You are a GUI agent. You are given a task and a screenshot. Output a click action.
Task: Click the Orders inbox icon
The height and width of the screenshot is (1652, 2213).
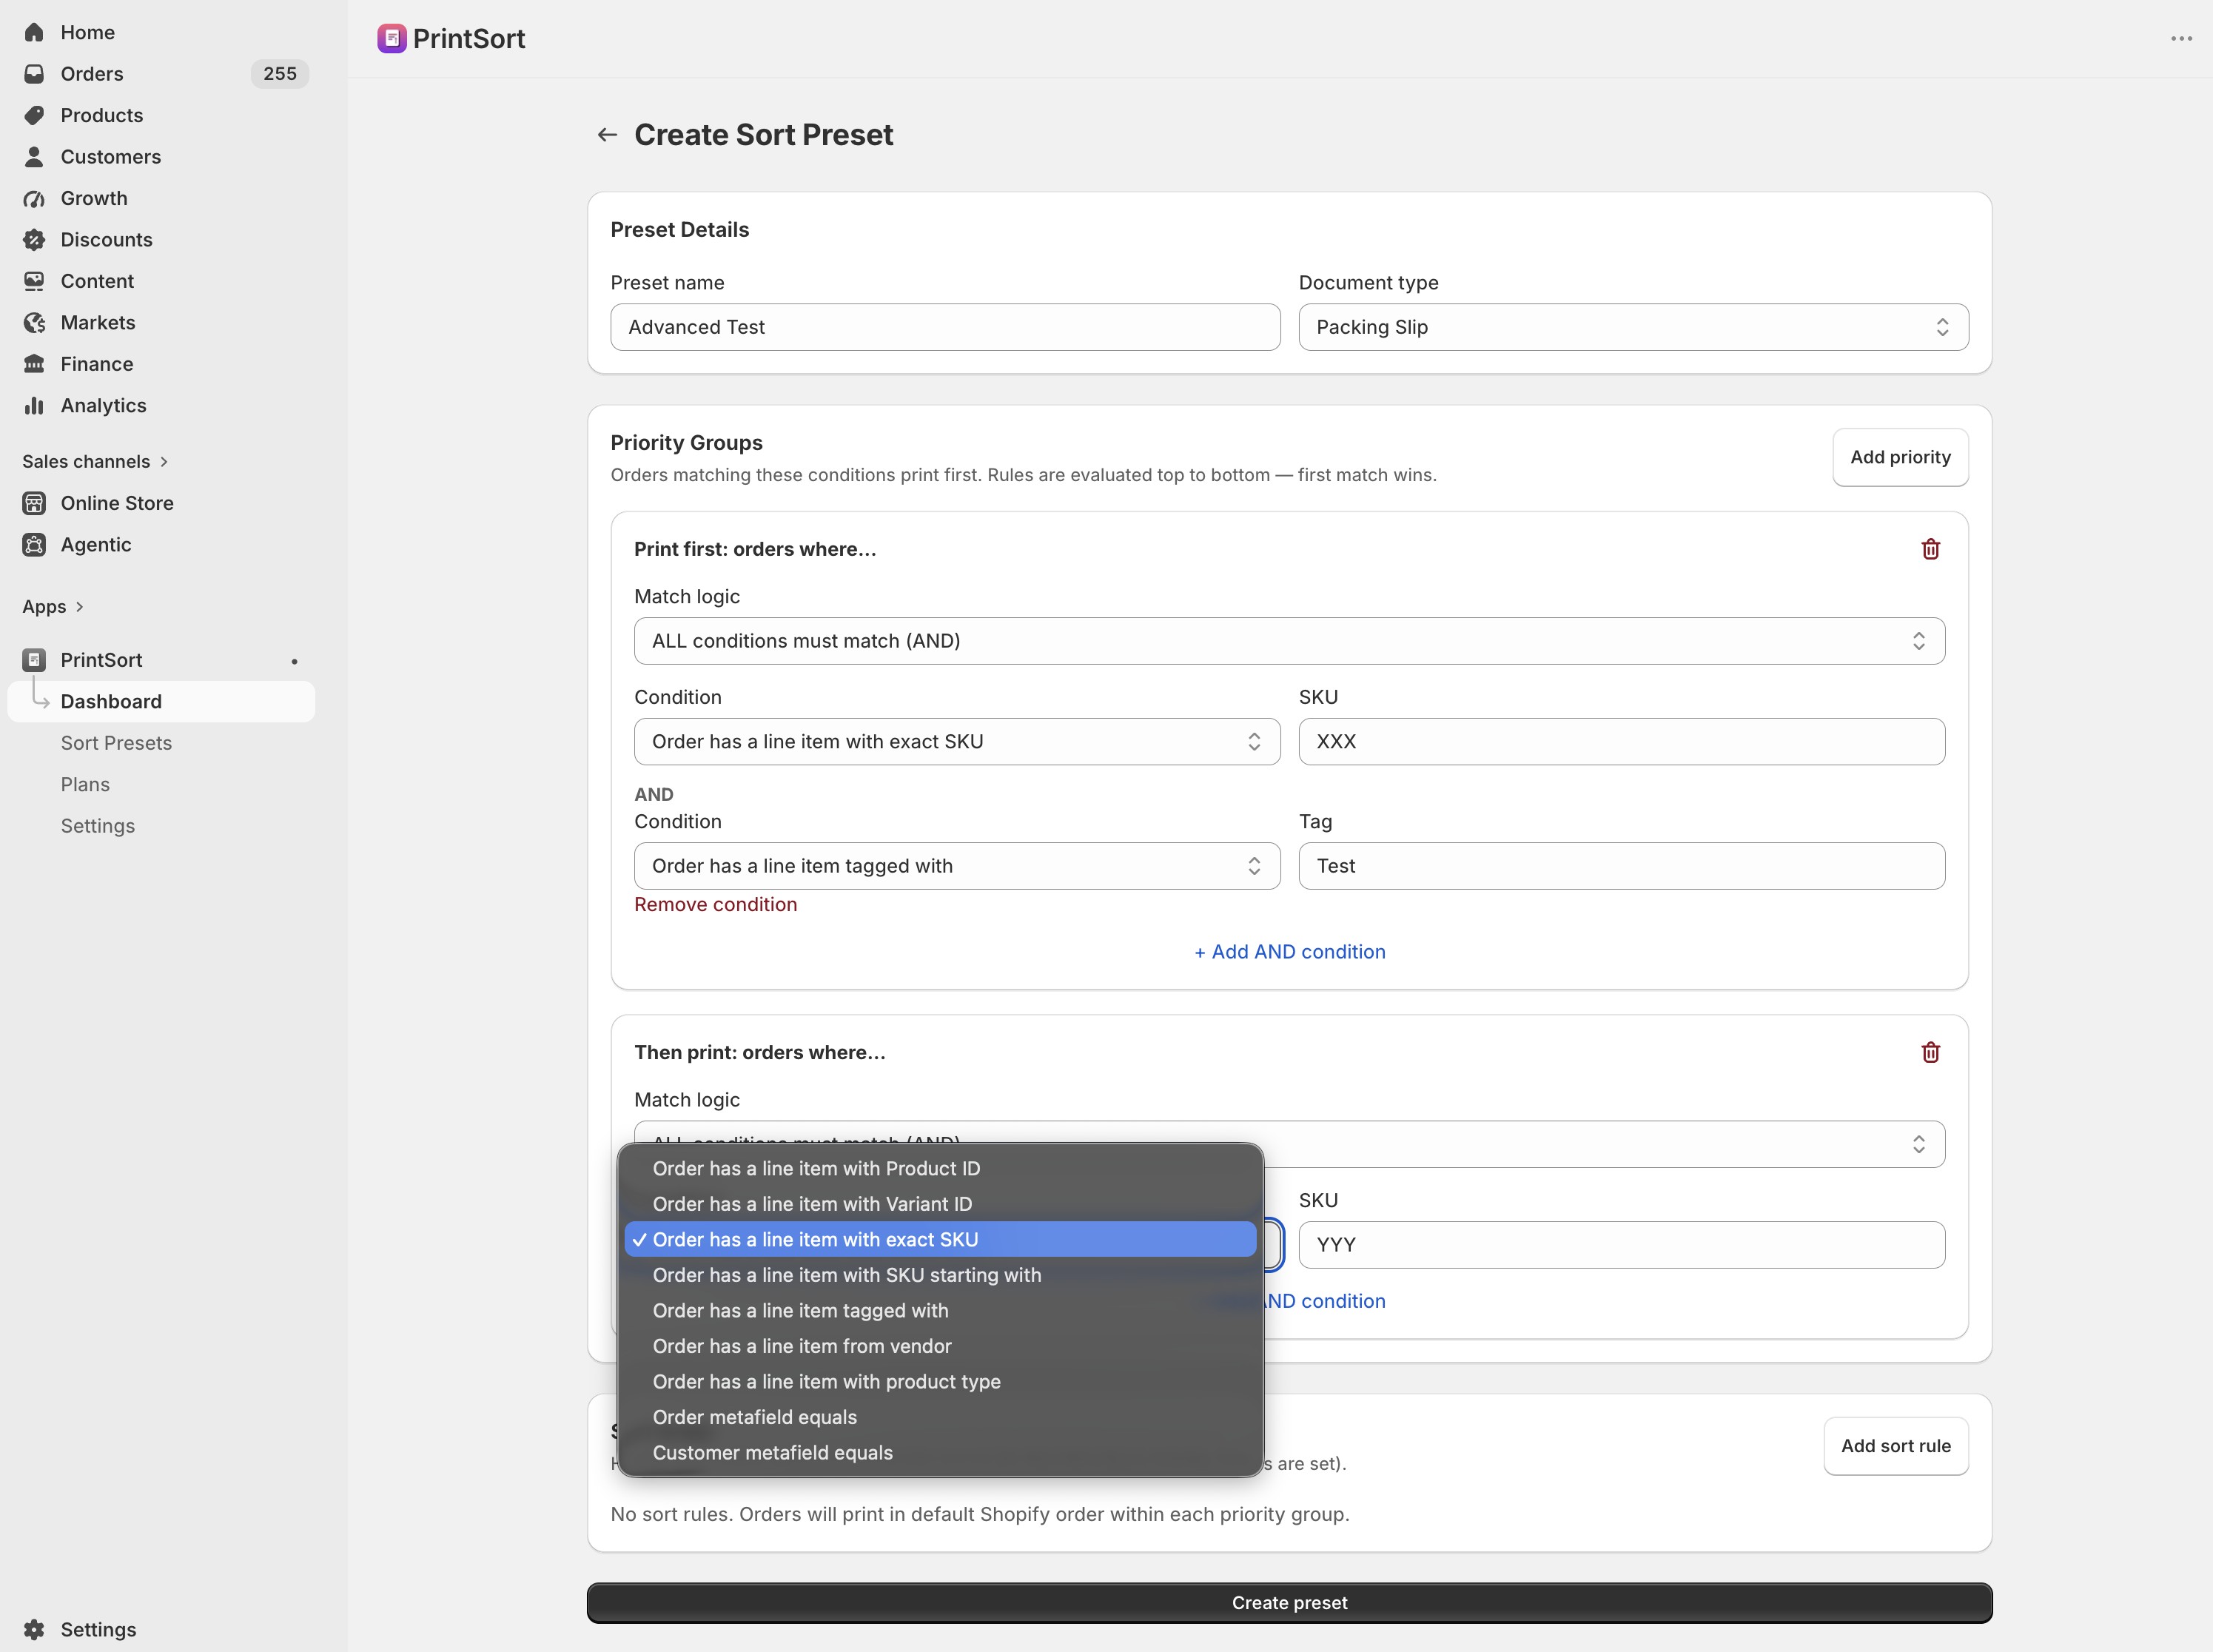(34, 74)
